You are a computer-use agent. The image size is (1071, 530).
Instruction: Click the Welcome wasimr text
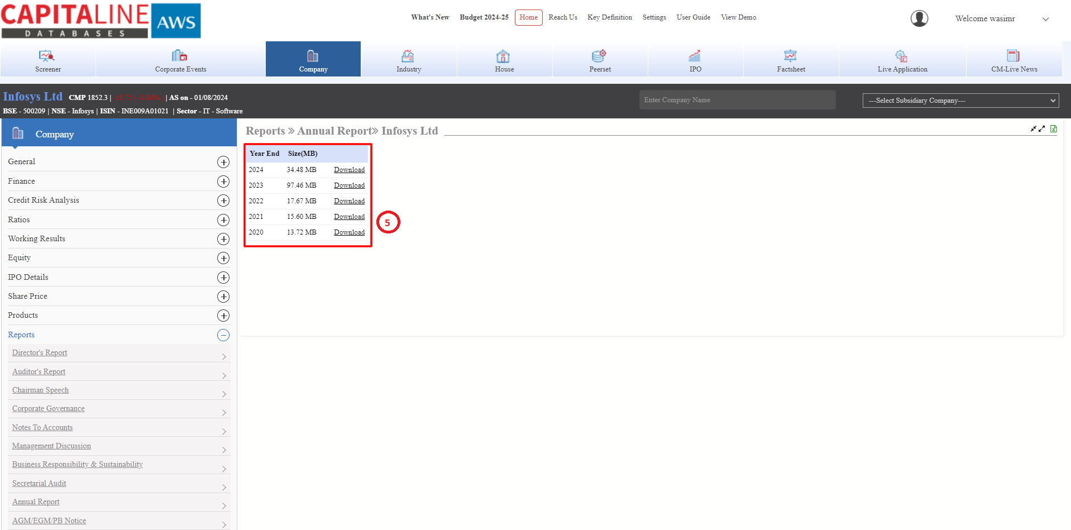(985, 19)
